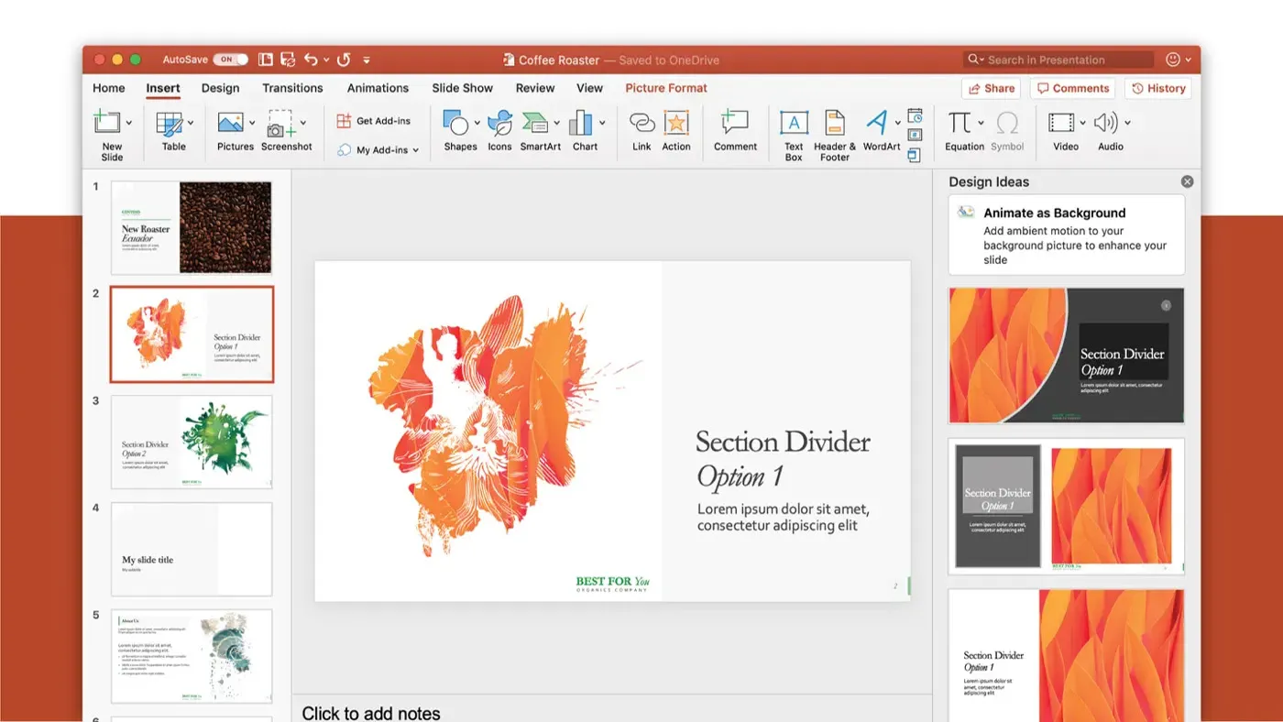Viewport: 1283px width, 722px height.
Task: Share the presentation
Action: coord(991,88)
